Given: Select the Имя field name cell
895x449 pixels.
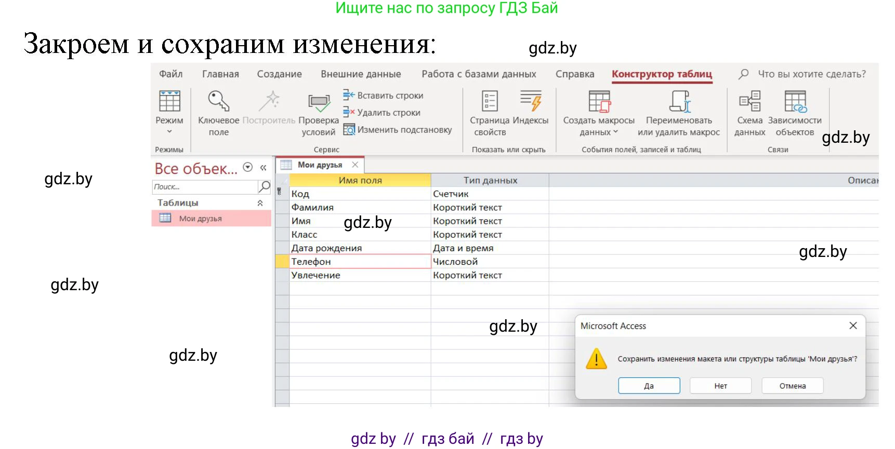Looking at the screenshot, I should [x=360, y=221].
